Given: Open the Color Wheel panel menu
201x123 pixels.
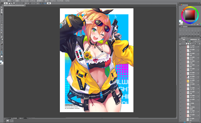Looking at the screenshot, I should pyautogui.click(x=180, y=5).
